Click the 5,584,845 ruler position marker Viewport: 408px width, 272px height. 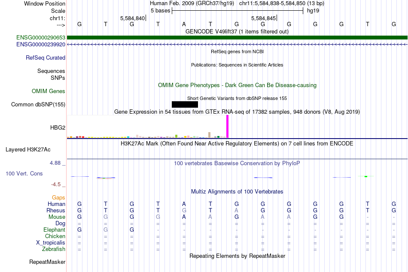pyautogui.click(x=264, y=18)
